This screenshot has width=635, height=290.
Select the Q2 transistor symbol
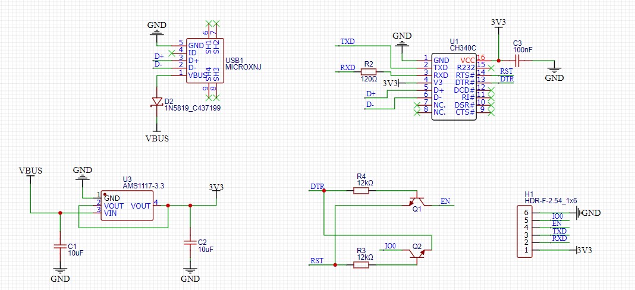tap(417, 253)
